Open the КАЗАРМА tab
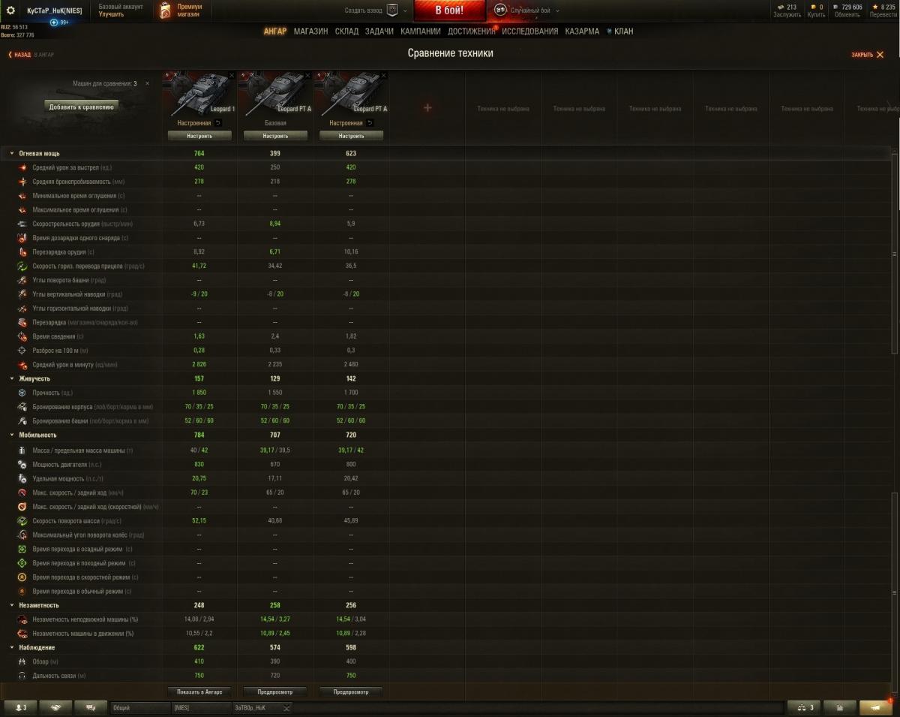Viewport: 900px width, 717px height. pyautogui.click(x=582, y=32)
